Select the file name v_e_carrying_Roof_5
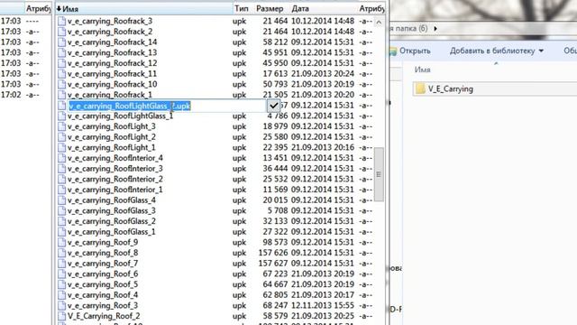The height and width of the screenshot is (325, 577). click(103, 284)
